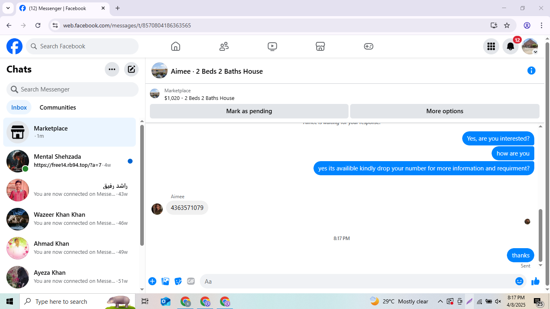550x309 pixels.
Task: Start a new message with compose icon
Action: point(131,69)
